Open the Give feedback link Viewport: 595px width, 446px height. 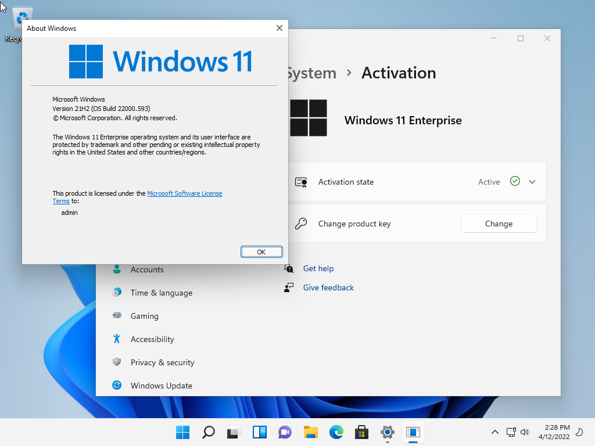click(x=328, y=287)
